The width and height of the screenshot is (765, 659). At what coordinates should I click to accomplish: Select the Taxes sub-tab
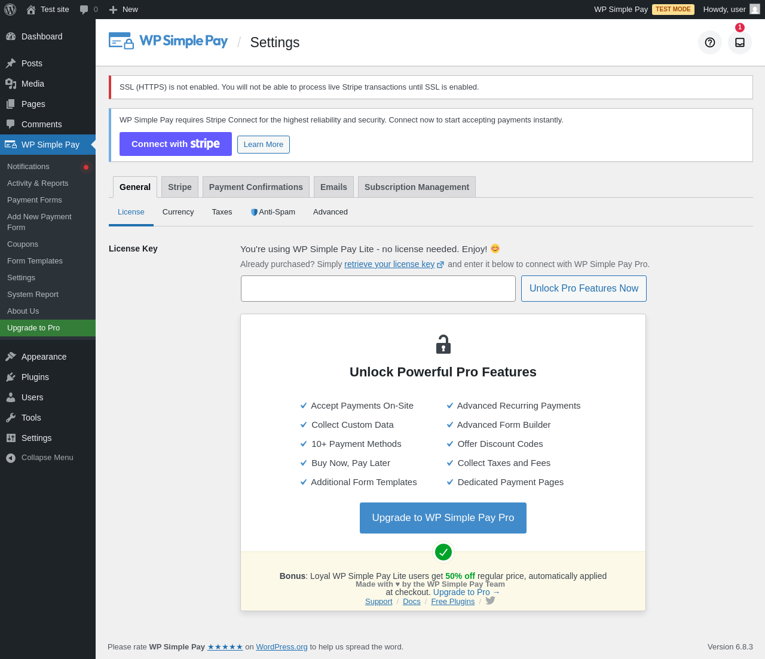pos(222,212)
